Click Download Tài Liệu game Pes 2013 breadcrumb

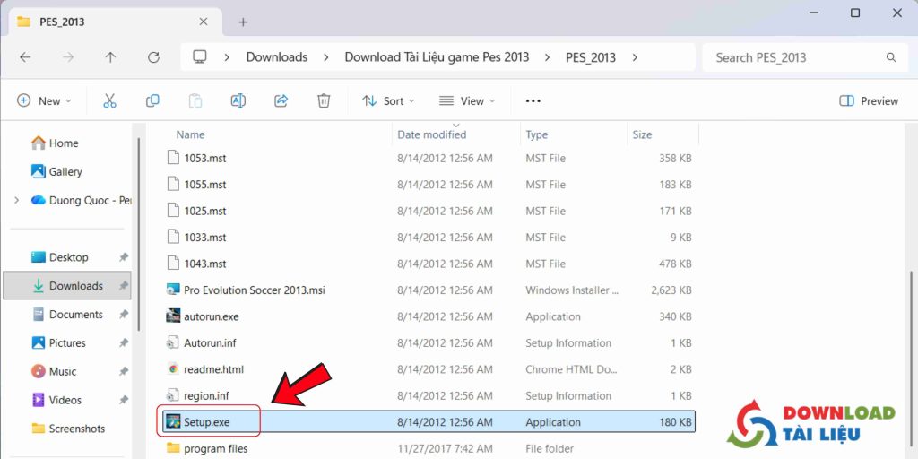click(x=437, y=57)
